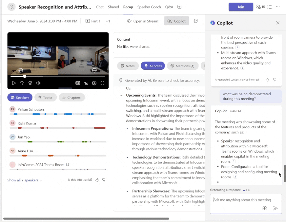The image size is (286, 222).
Task: Close the Copilot panel
Action: [x=277, y=23]
